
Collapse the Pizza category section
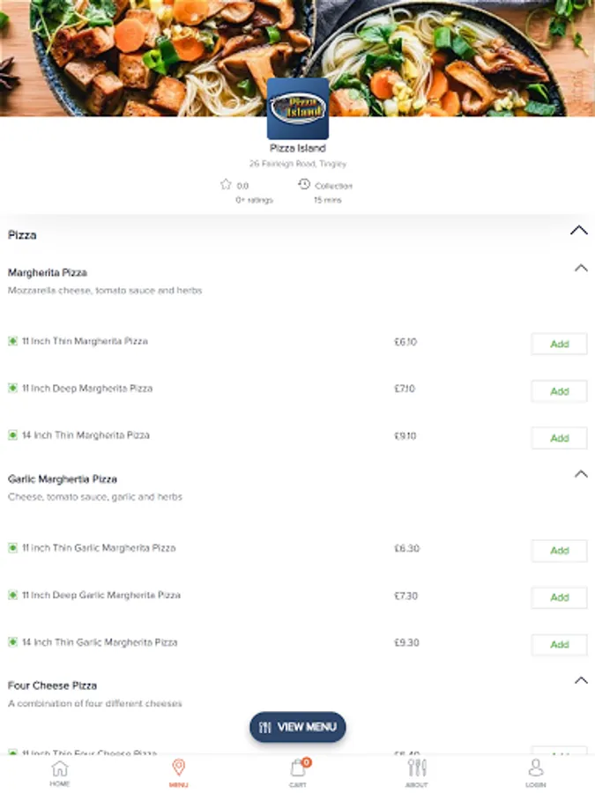[x=578, y=231]
